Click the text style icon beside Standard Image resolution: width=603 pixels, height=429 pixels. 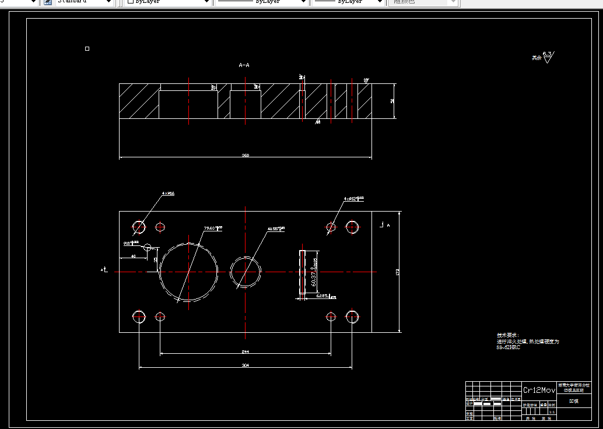(48, 2)
